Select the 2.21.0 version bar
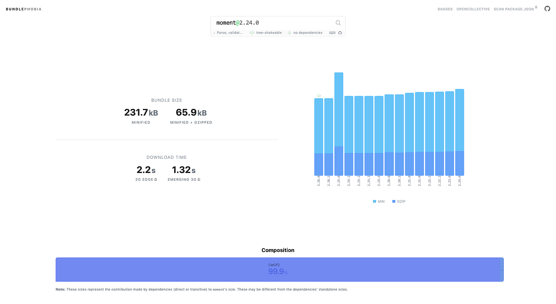Image resolution: width=556 pixels, height=304 pixels. [x=409, y=134]
